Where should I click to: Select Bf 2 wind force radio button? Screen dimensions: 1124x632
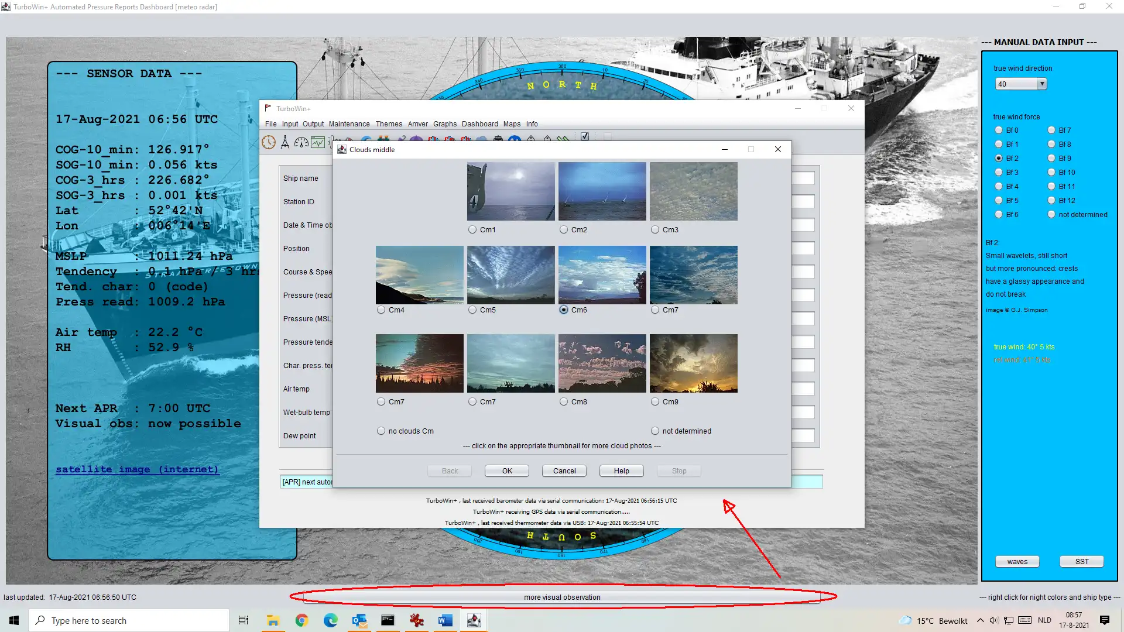pos(999,158)
